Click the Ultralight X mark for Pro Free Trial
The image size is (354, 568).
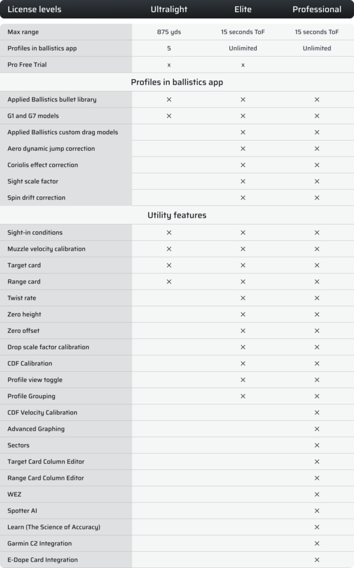[x=169, y=65]
